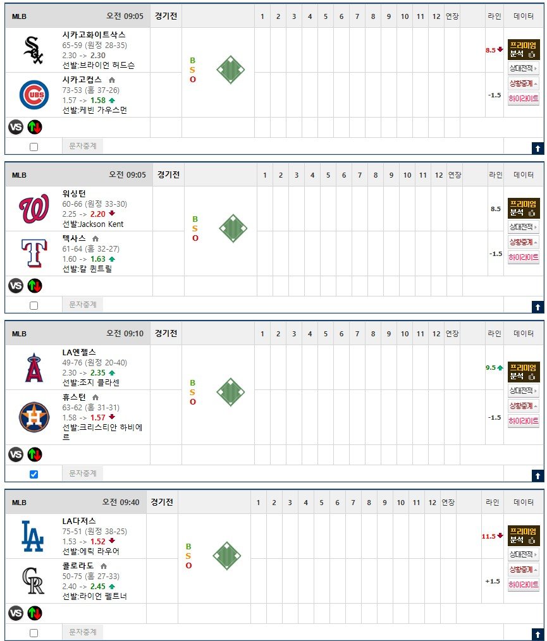Expand 상대전적 in Washington-Texas game
This screenshot has width=547, height=641.
click(524, 227)
